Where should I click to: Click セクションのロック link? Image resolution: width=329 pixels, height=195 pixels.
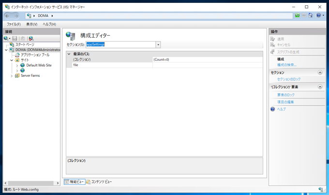tap(289, 79)
